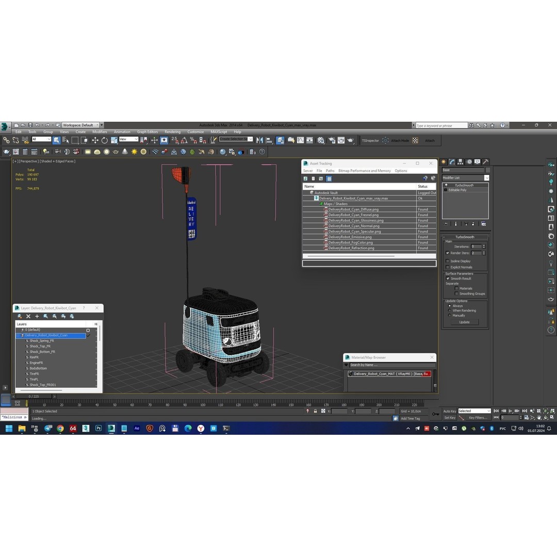
Task: Click the Unlink Selection tool
Action: pos(15,140)
